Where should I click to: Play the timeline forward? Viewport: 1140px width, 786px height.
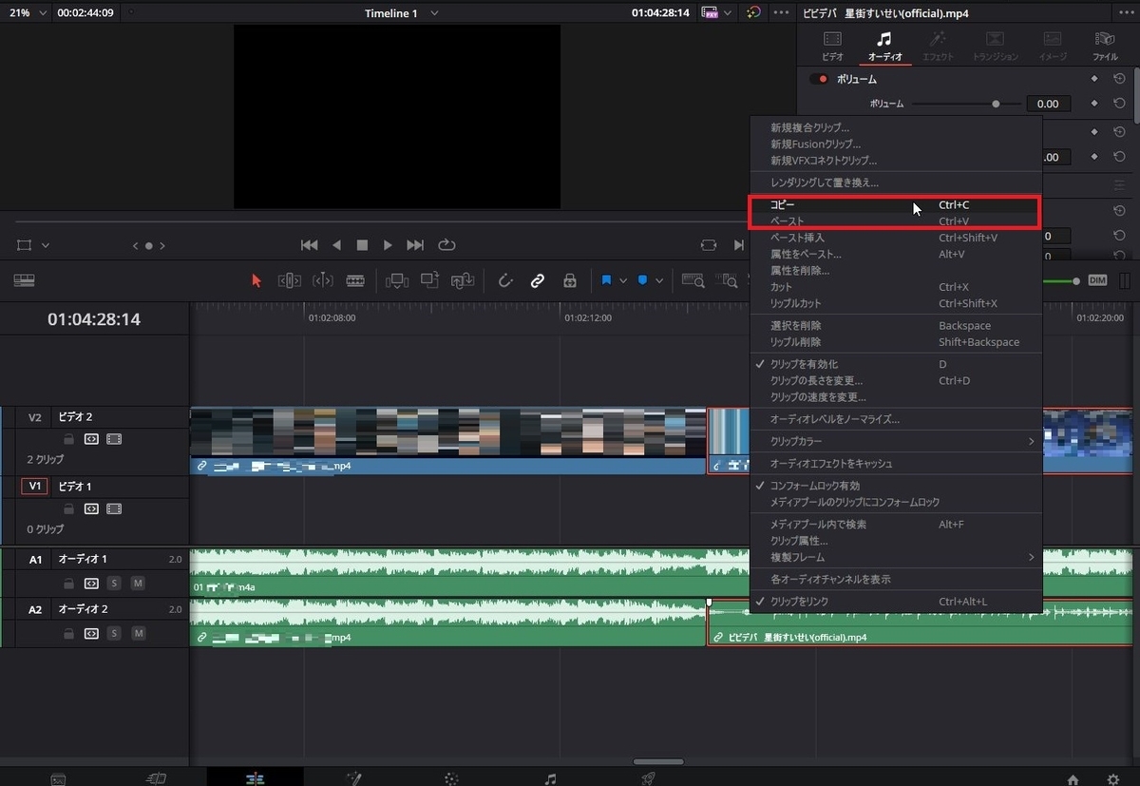point(388,245)
